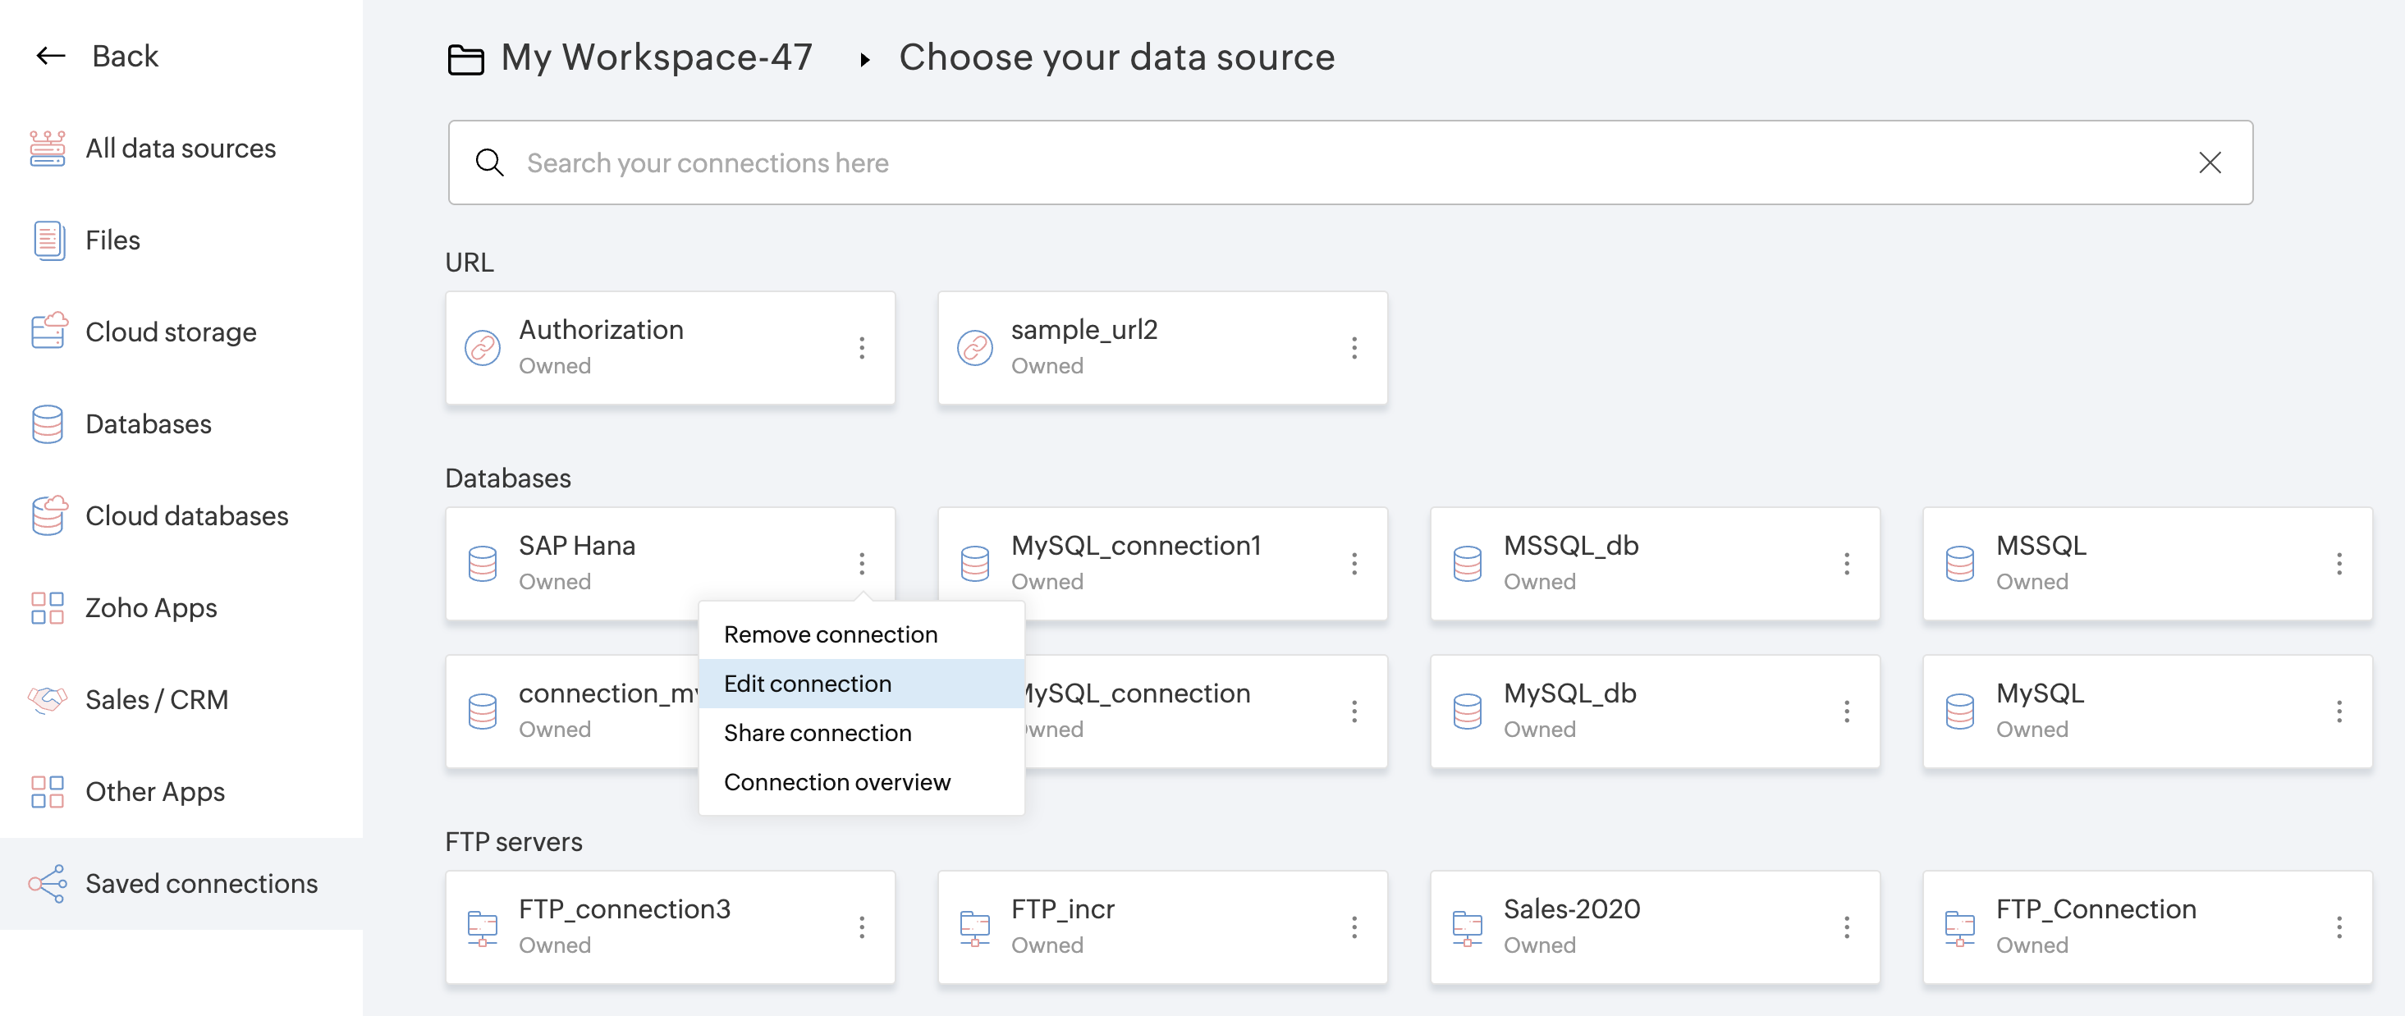Choose Edit connection from context menu

[807, 684]
